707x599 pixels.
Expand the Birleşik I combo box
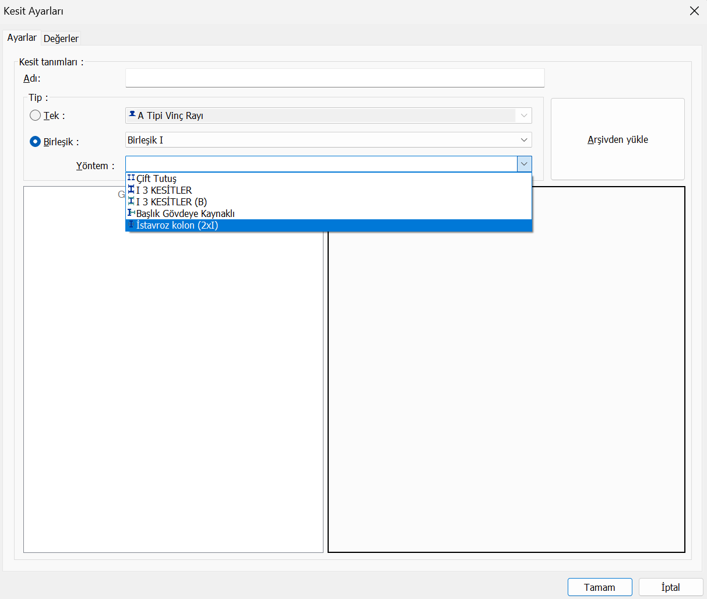[524, 140]
